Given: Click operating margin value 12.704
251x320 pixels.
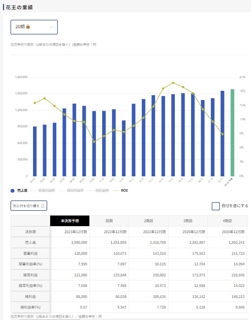Looking at the screenshot, I should click(199, 264).
